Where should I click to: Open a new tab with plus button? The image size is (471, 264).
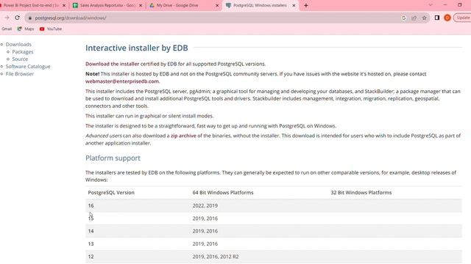(x=306, y=5)
